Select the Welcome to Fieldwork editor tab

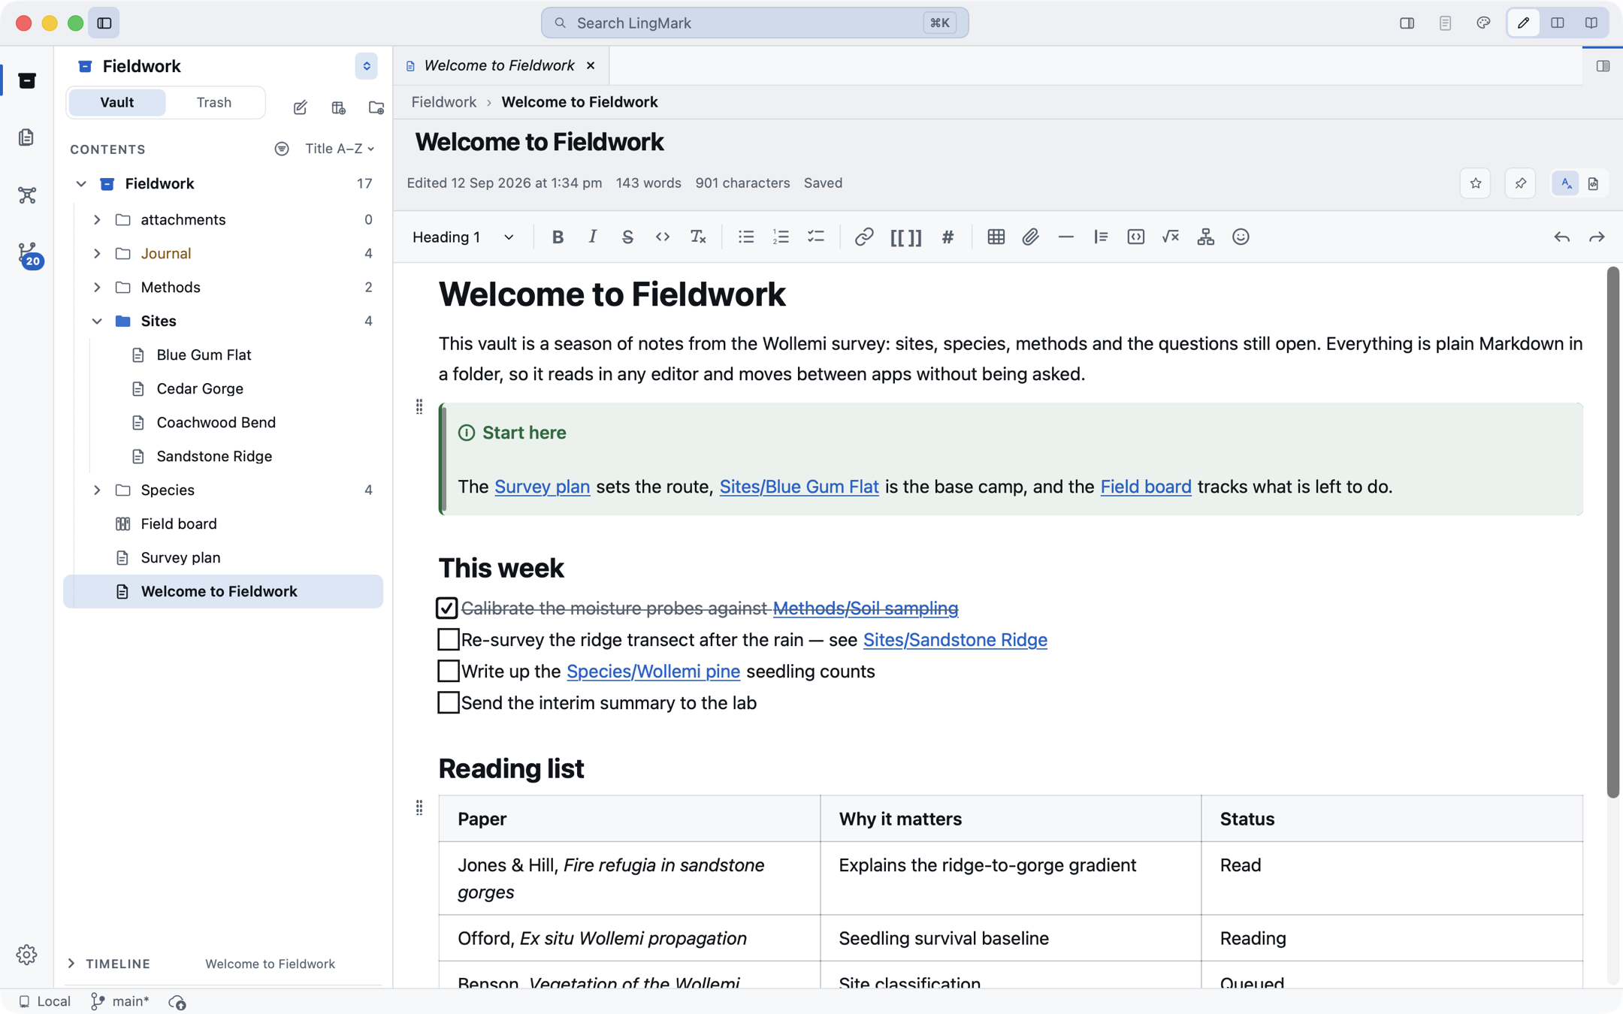[500, 65]
